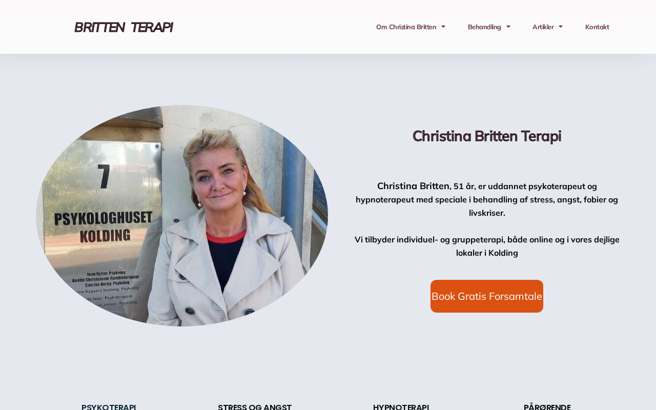This screenshot has height=410, width=656.
Task: Go to the Kontakt page
Action: 597,27
